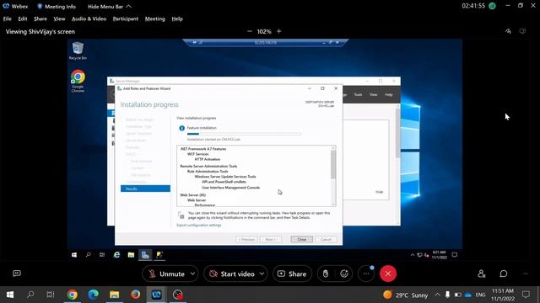Toggle Unmute microphone
540x303 pixels.
[x=167, y=274]
